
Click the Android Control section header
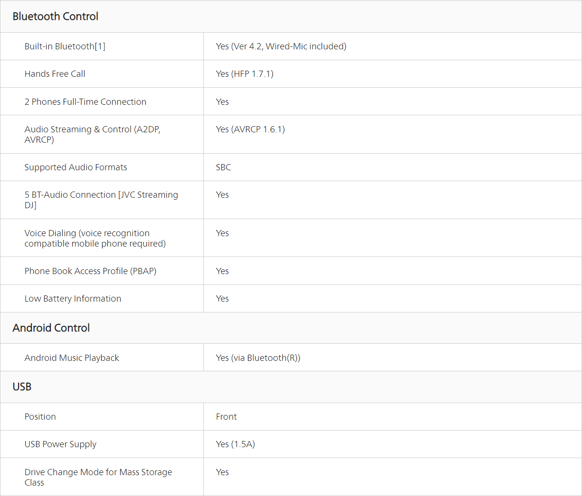click(51, 328)
